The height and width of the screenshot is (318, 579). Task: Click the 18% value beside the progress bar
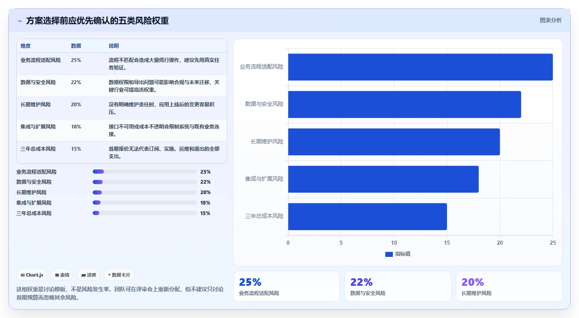click(x=205, y=203)
